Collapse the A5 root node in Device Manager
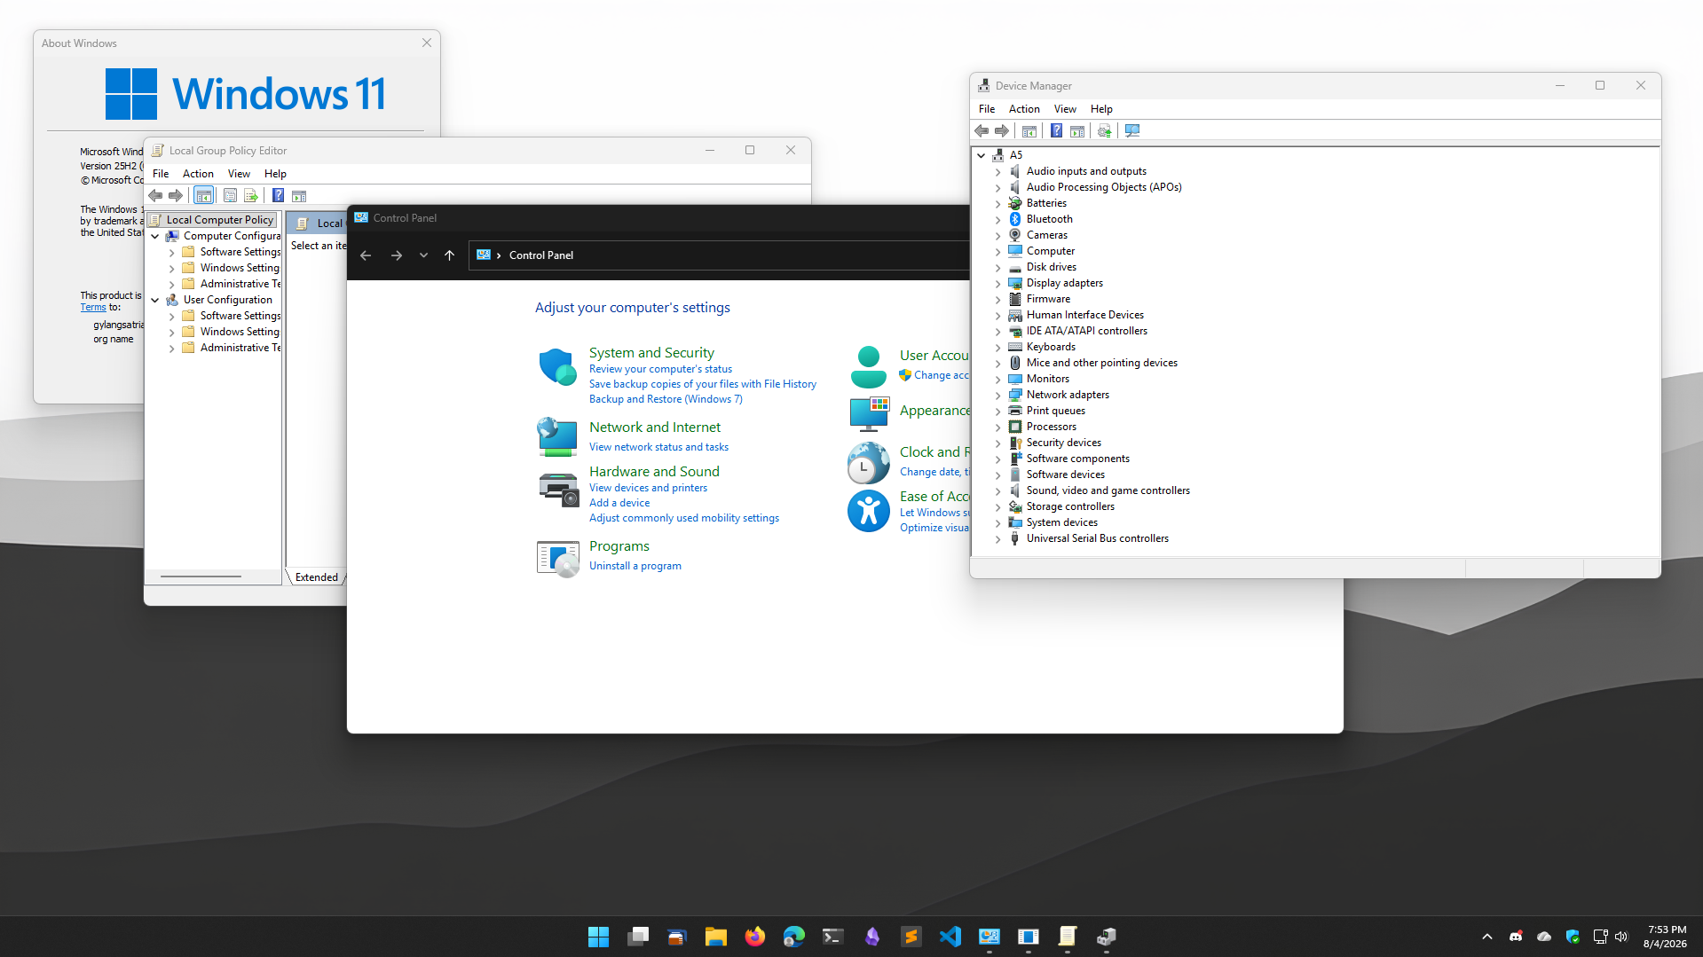The width and height of the screenshot is (1703, 957). 982,155
